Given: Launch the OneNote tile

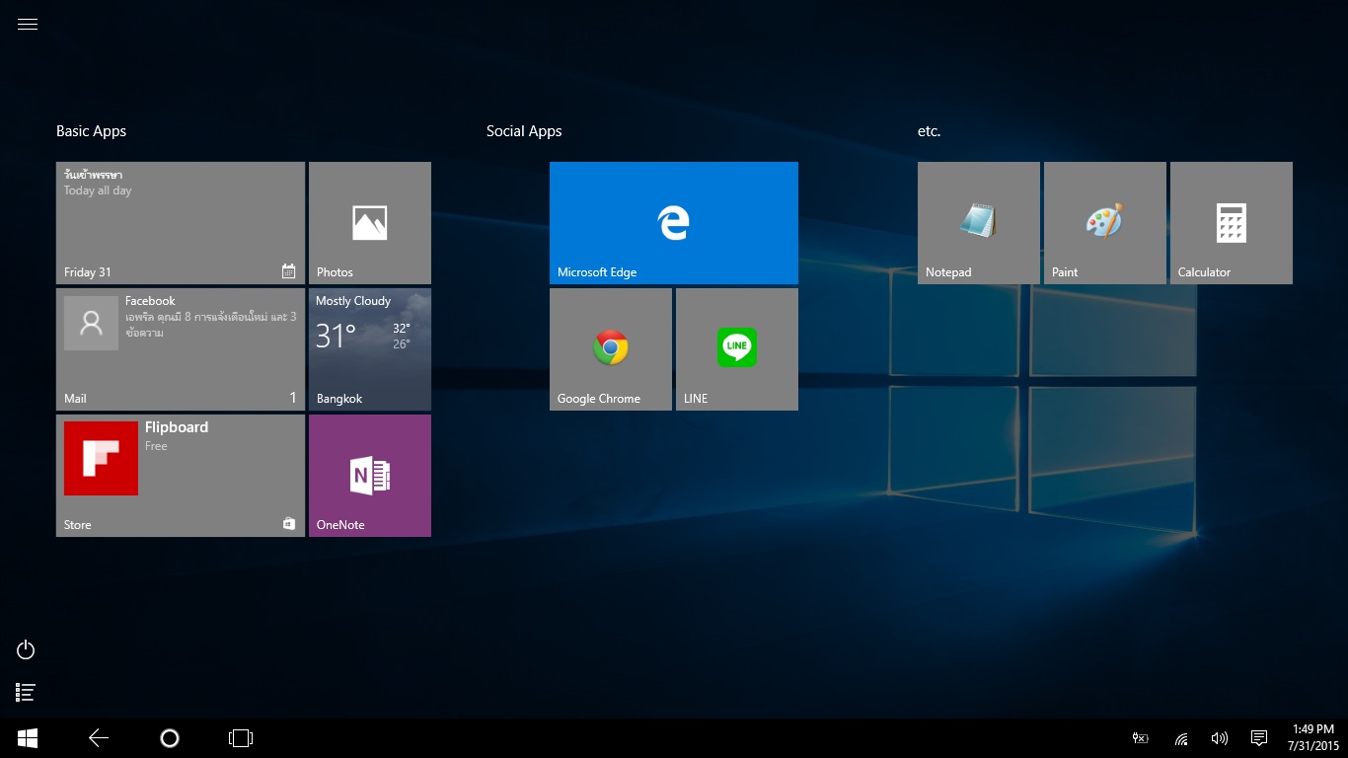Looking at the screenshot, I should point(370,476).
